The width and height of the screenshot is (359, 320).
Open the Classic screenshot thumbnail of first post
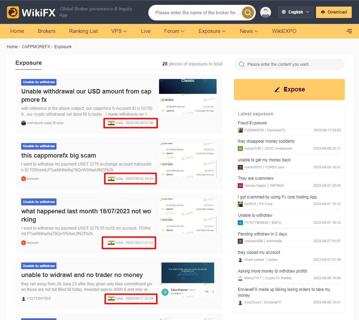tap(188, 96)
